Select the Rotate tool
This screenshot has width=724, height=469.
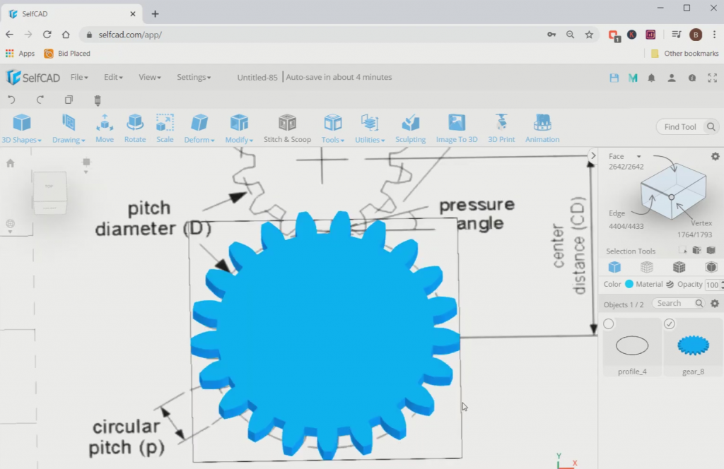(x=135, y=129)
